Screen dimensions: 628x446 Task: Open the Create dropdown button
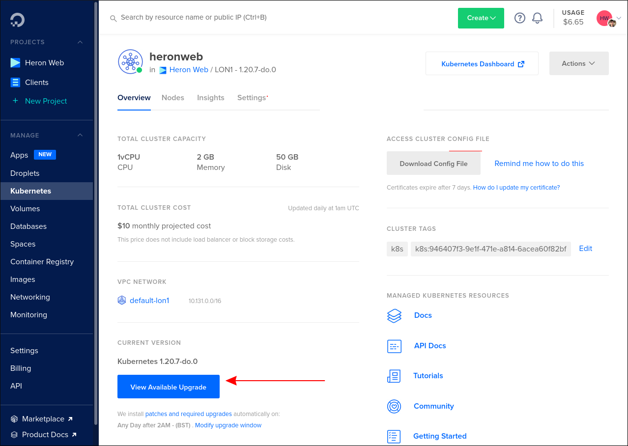pos(481,18)
